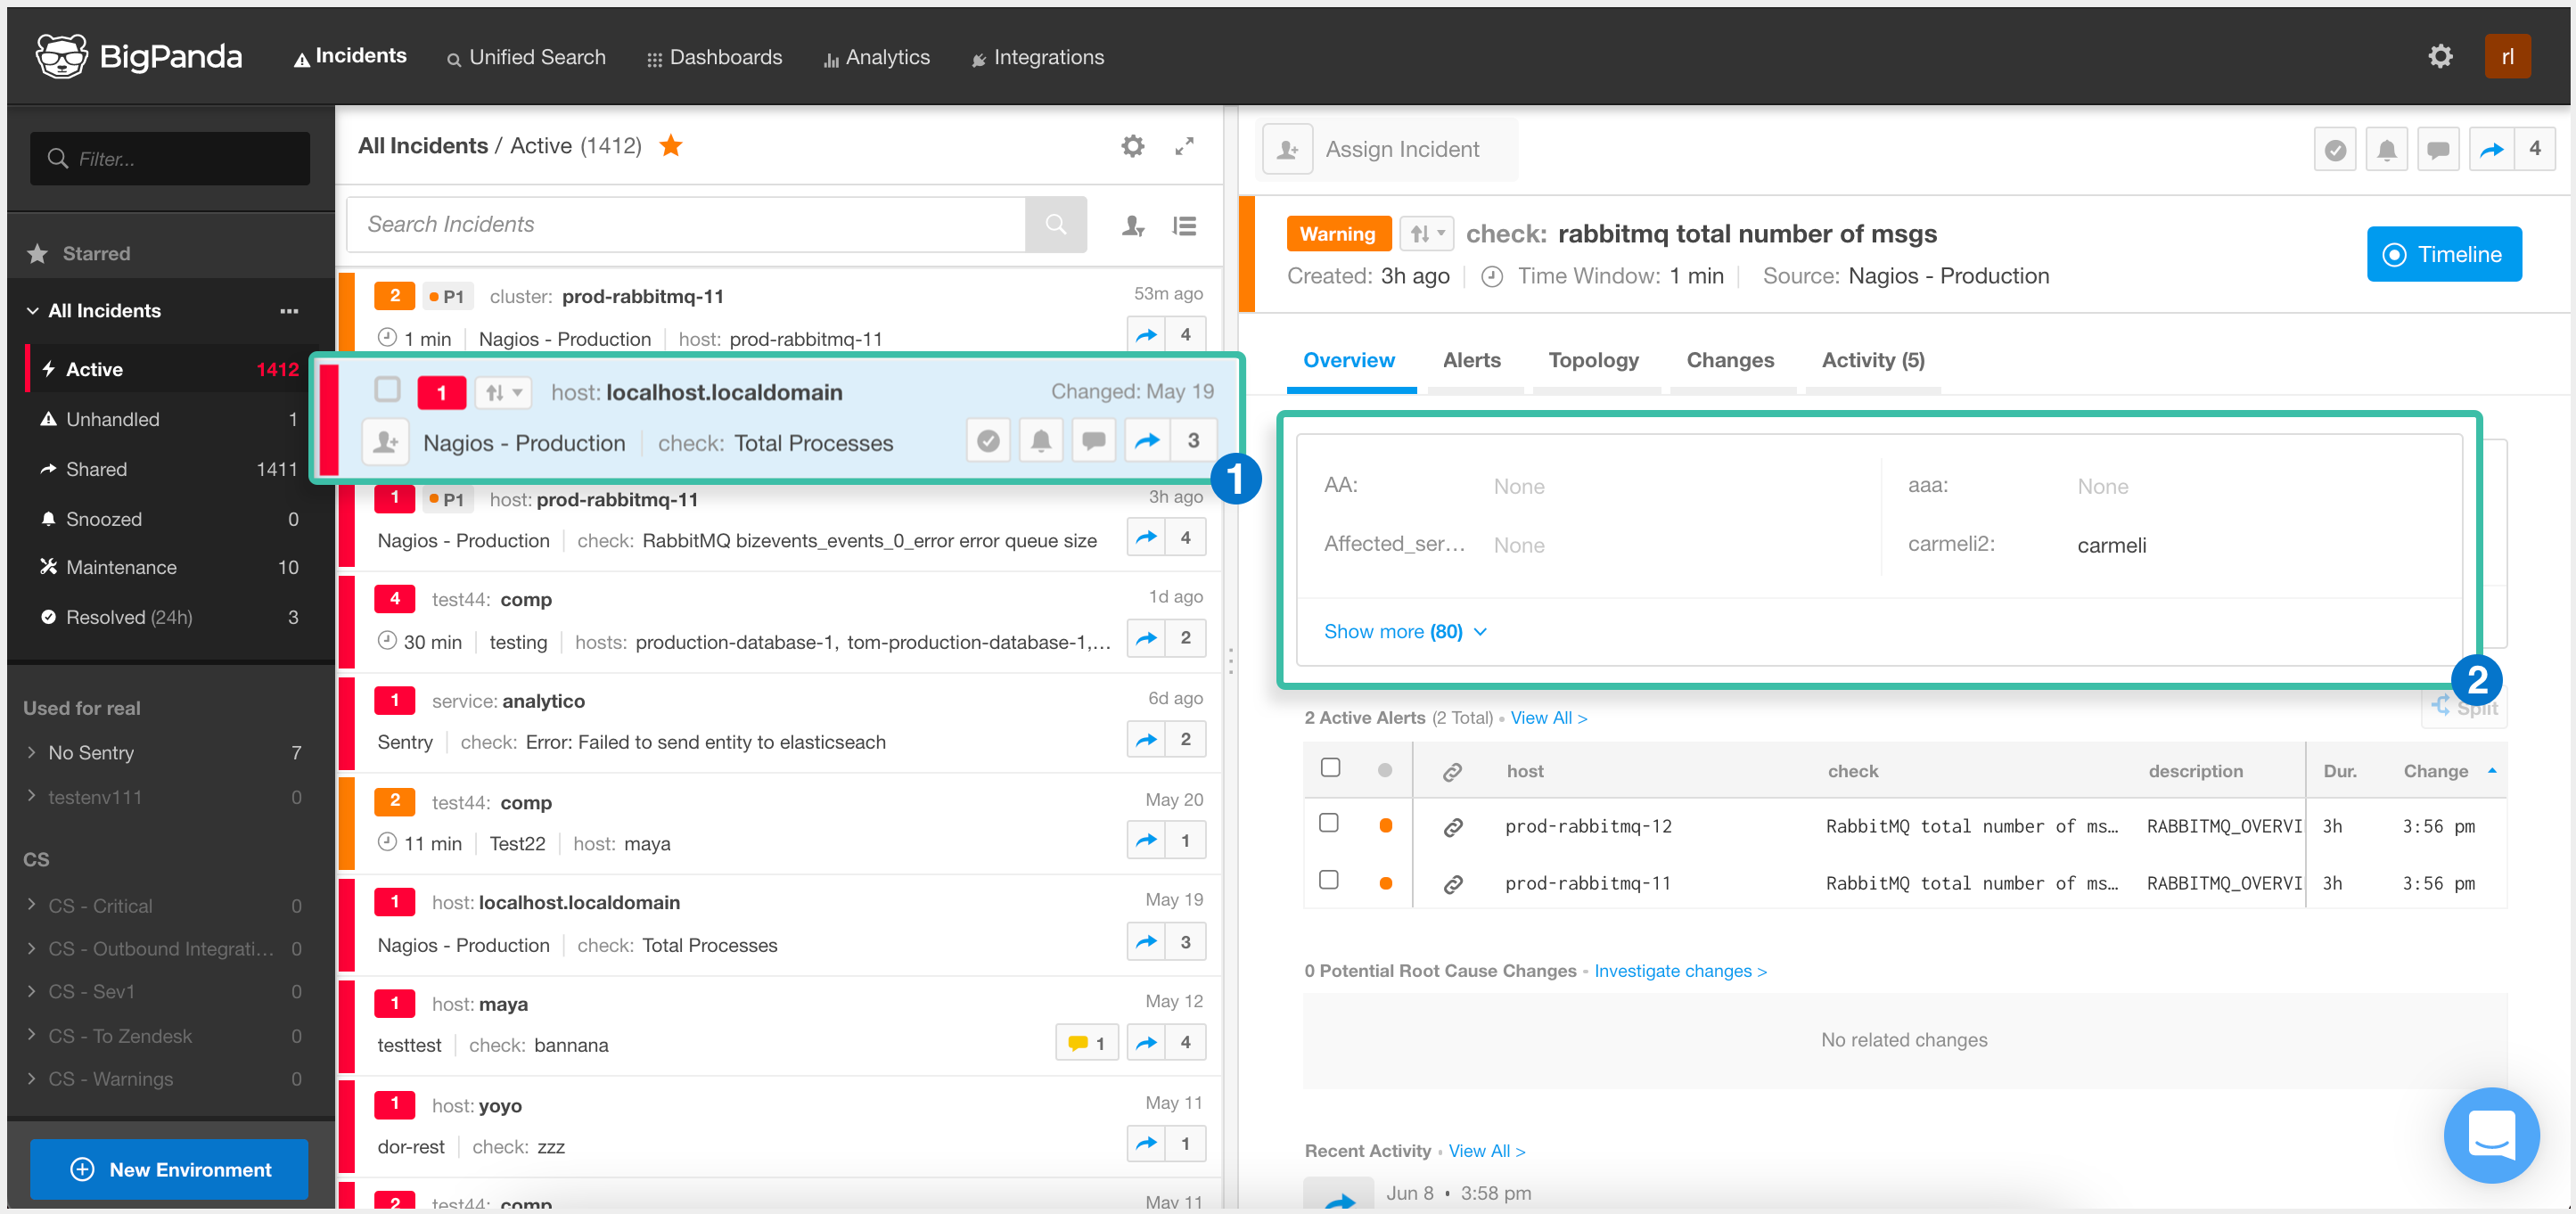The image size is (2576, 1214).
Task: Switch to the Topology tab
Action: (1593, 361)
